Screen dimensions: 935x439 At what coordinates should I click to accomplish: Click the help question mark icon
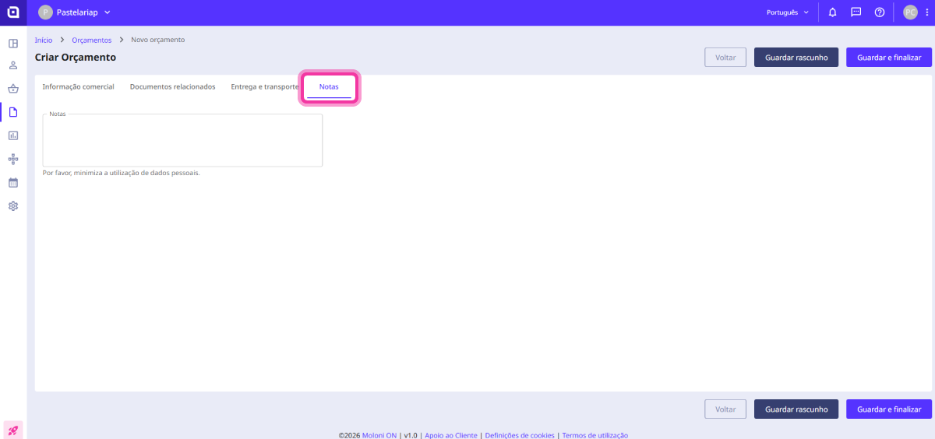tap(879, 12)
